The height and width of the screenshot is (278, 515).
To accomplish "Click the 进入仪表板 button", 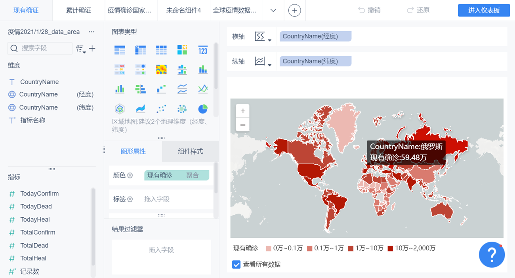I will click(484, 10).
